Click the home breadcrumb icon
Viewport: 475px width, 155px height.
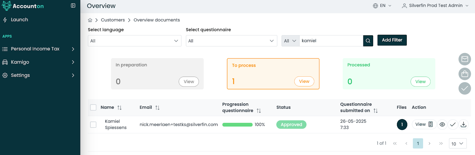click(90, 20)
